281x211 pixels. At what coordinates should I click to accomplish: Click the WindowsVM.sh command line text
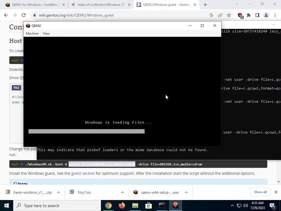point(114,164)
